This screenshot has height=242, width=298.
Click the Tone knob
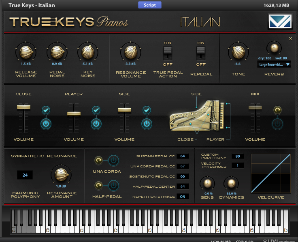click(238, 52)
